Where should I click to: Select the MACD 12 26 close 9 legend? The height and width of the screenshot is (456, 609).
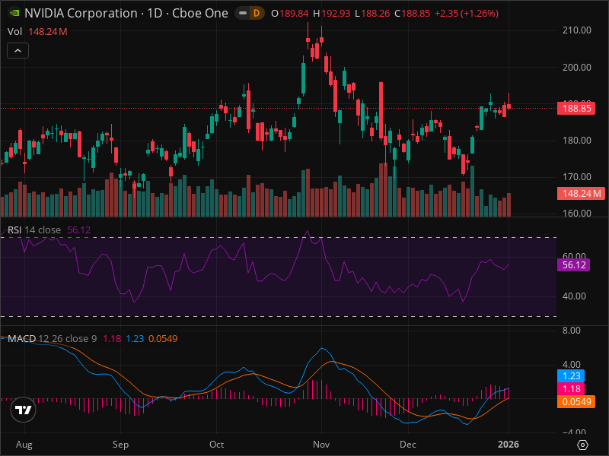(52, 338)
